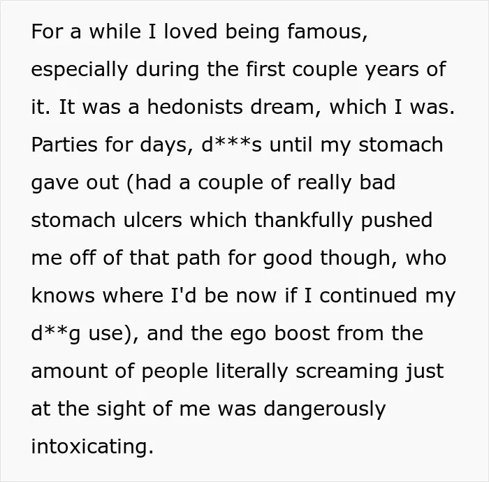This screenshot has height=482, width=489.
Task: Click the censored word 'd***s'
Action: click(232, 145)
